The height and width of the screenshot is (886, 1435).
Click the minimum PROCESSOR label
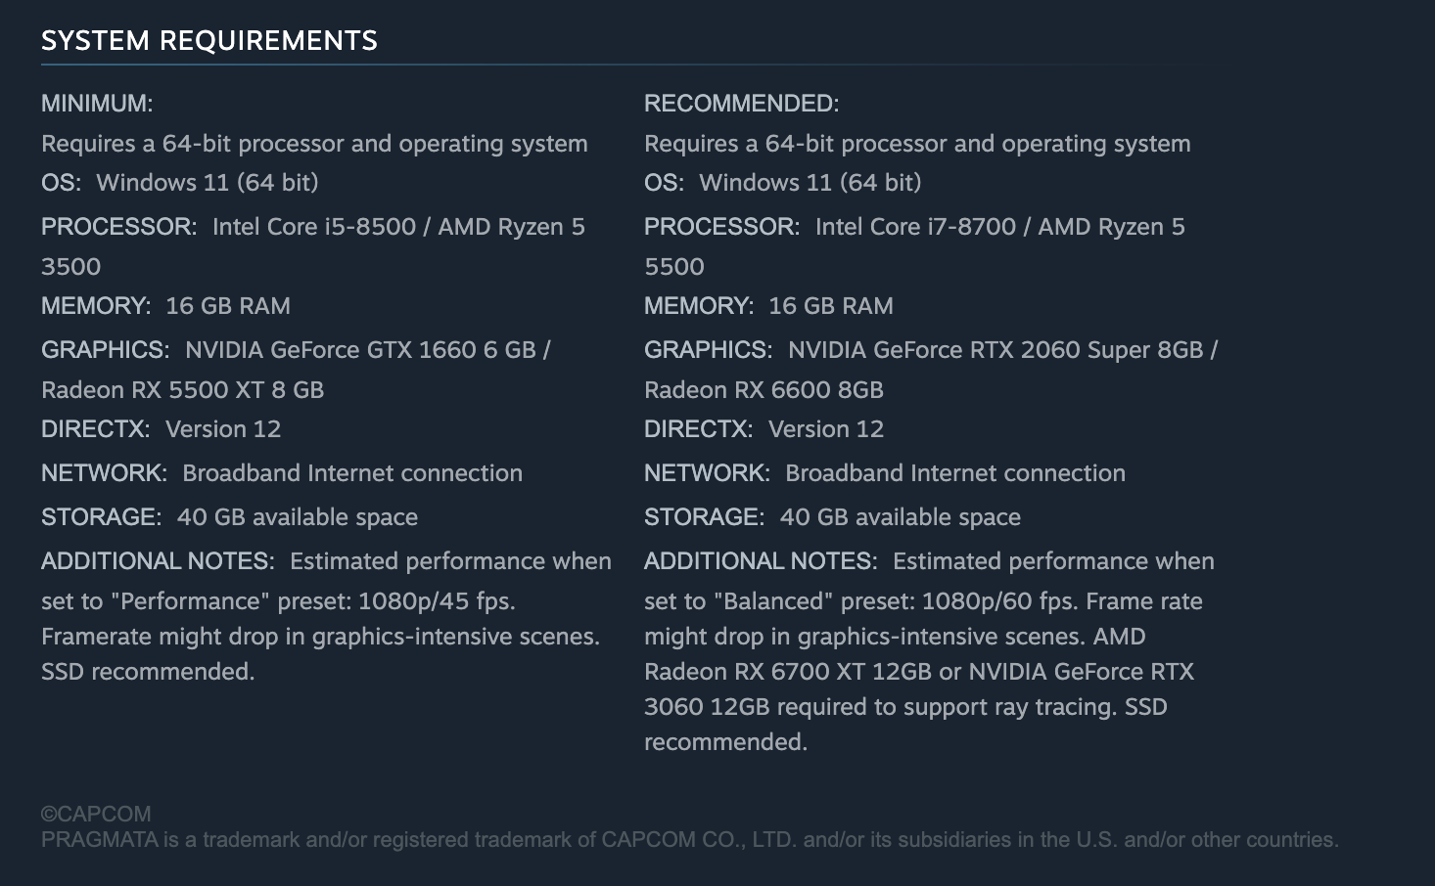pyautogui.click(x=118, y=227)
